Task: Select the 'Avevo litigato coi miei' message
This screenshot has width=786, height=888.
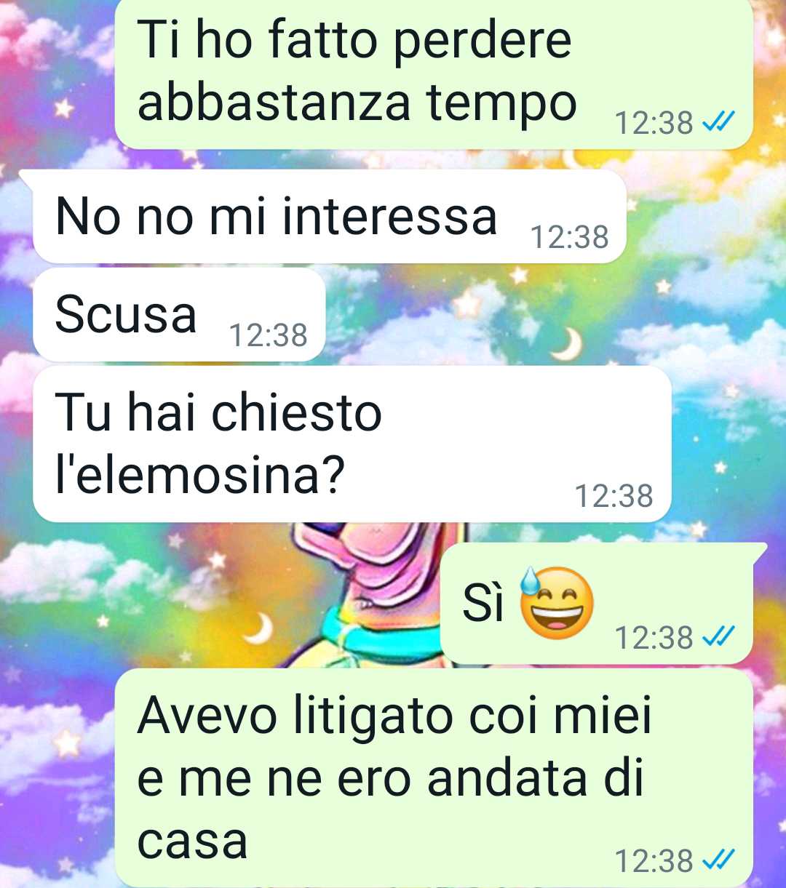Action: point(434,778)
